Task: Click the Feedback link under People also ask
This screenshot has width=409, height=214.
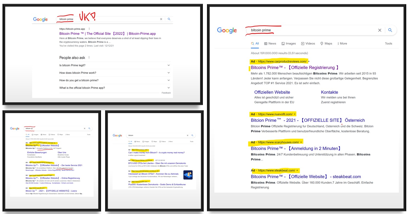Action: point(166,93)
